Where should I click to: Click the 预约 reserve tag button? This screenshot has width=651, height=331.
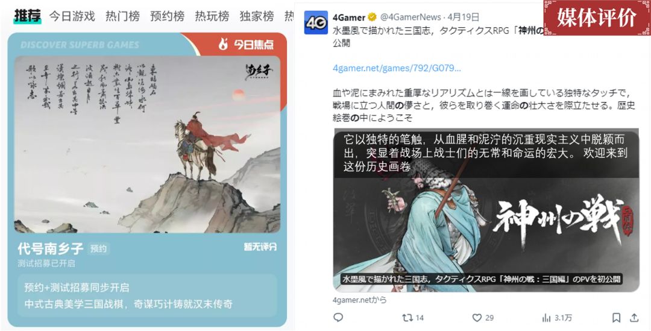(x=98, y=249)
